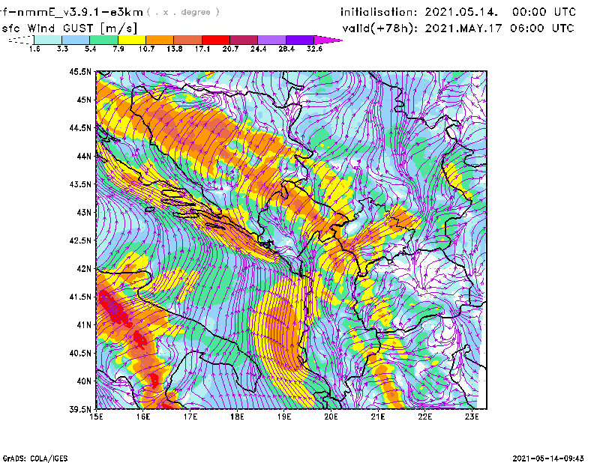Click the yellow 7.9–10.7 legend swatch
Screen dimensions: 600x463
(132, 40)
